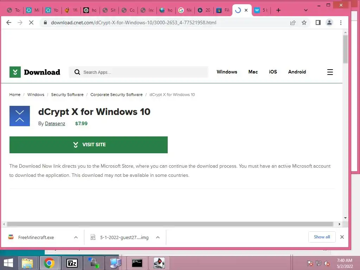Click the computer monitor taskbar icon
The width and height of the screenshot is (360, 270).
pyautogui.click(x=115, y=263)
